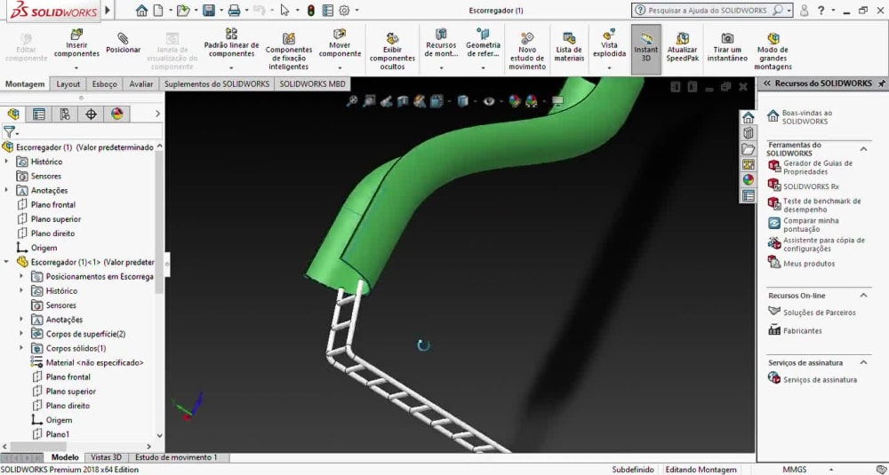
Task: Open Recursos de montagem dropdown
Action: tap(441, 68)
